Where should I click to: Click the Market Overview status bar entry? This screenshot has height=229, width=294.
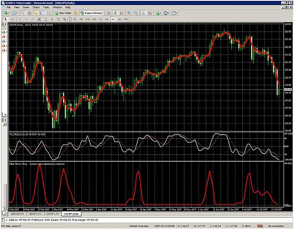139,226
